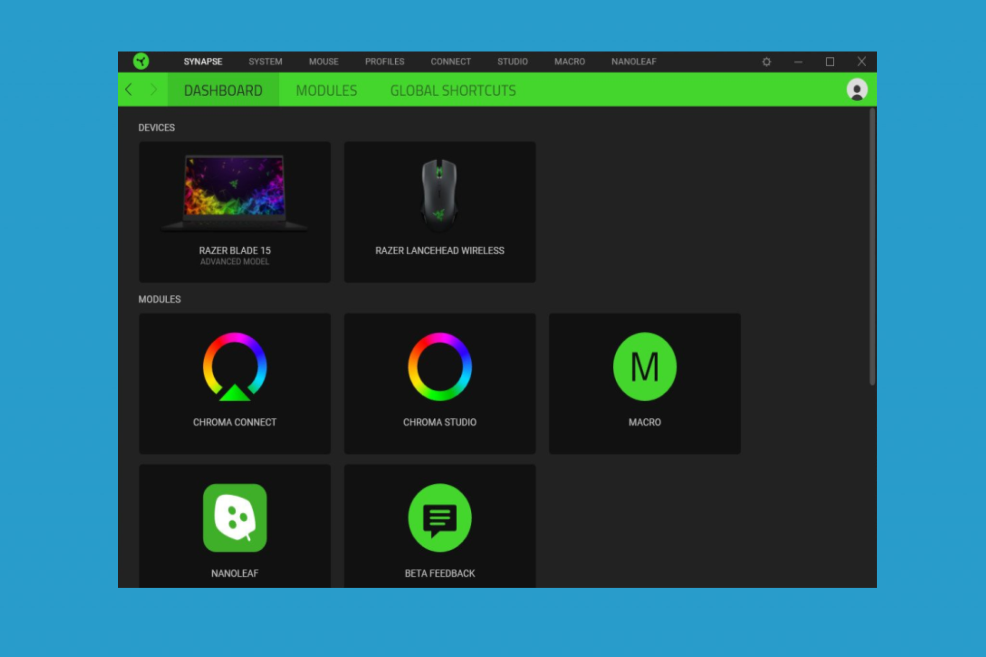
Task: Open the GLOBAL SHORTCUTS tab
Action: 453,90
